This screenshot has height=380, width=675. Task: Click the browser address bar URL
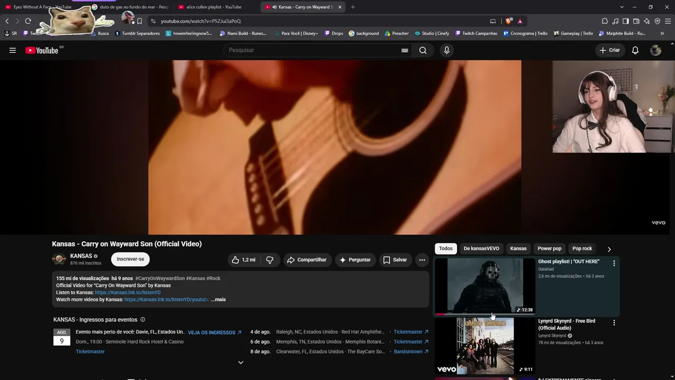coord(201,21)
